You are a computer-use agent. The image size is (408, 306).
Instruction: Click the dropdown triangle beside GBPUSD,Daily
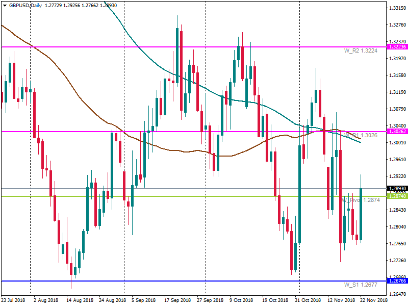point(4,5)
